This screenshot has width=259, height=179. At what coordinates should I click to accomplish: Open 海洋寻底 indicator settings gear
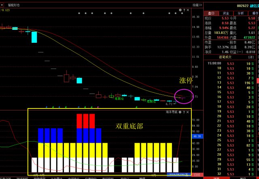[180, 112]
